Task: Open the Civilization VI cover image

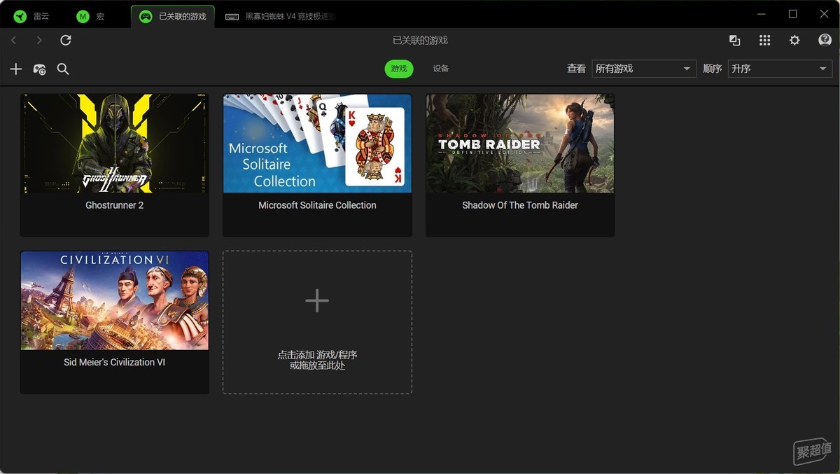Action: point(115,300)
